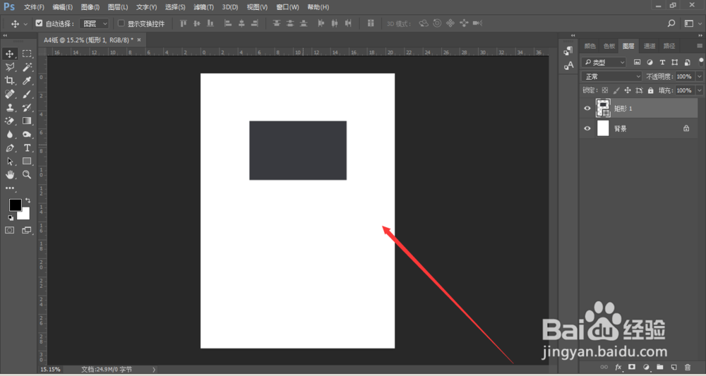The height and width of the screenshot is (376, 706).
Task: Reset default foreground and background colors
Action: point(11,218)
